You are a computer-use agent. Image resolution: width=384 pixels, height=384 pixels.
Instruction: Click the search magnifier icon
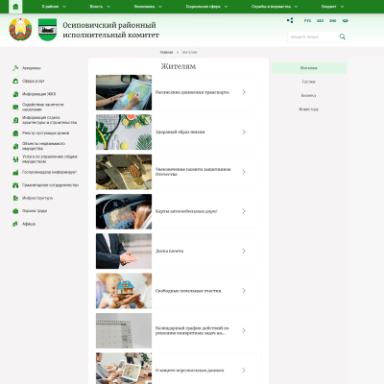coord(342,36)
